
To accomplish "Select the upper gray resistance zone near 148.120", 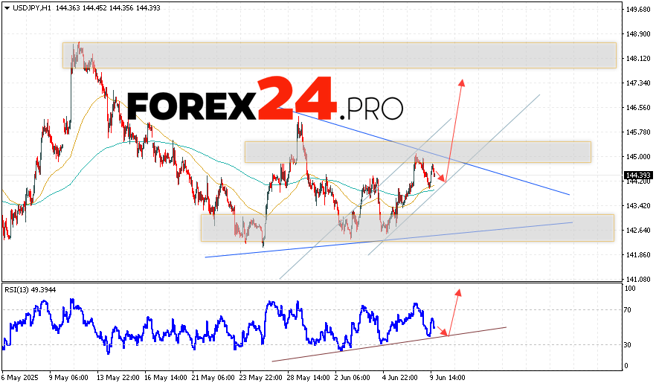I will tap(339, 56).
